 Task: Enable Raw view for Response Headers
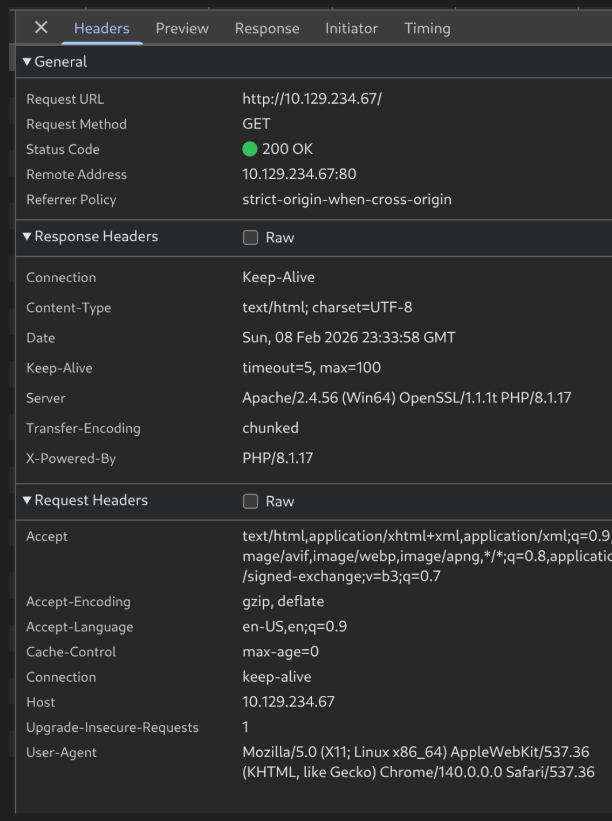point(250,237)
